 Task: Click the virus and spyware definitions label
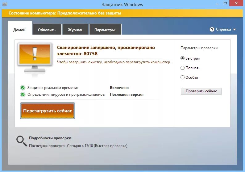tap(66, 94)
